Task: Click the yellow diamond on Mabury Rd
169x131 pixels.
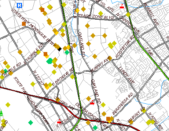Action: [144, 111]
